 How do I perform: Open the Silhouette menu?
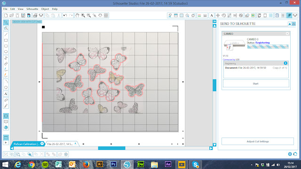click(32, 9)
